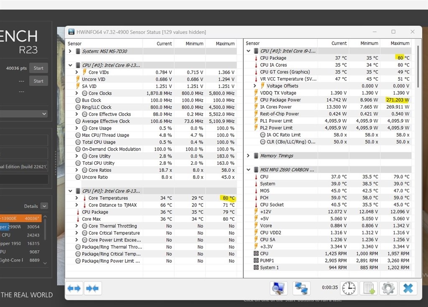
Task: Click the shrink layout arrows button in HWiNFO
Action: (92, 288)
